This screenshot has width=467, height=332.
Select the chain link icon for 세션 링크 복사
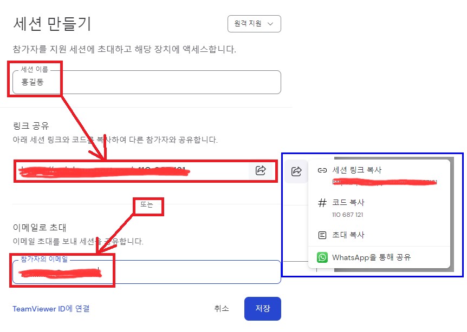coord(322,171)
